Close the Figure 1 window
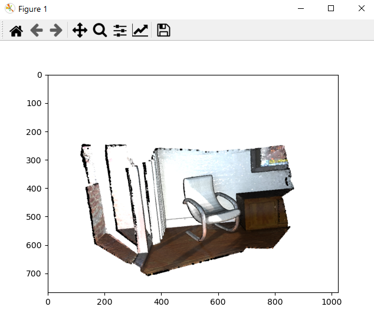Viewport: 374px width, 323px height. [x=362, y=9]
